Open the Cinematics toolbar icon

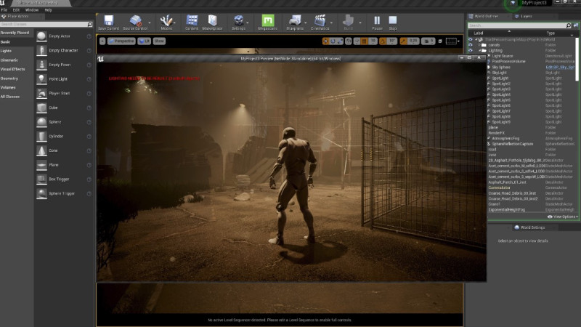click(320, 20)
